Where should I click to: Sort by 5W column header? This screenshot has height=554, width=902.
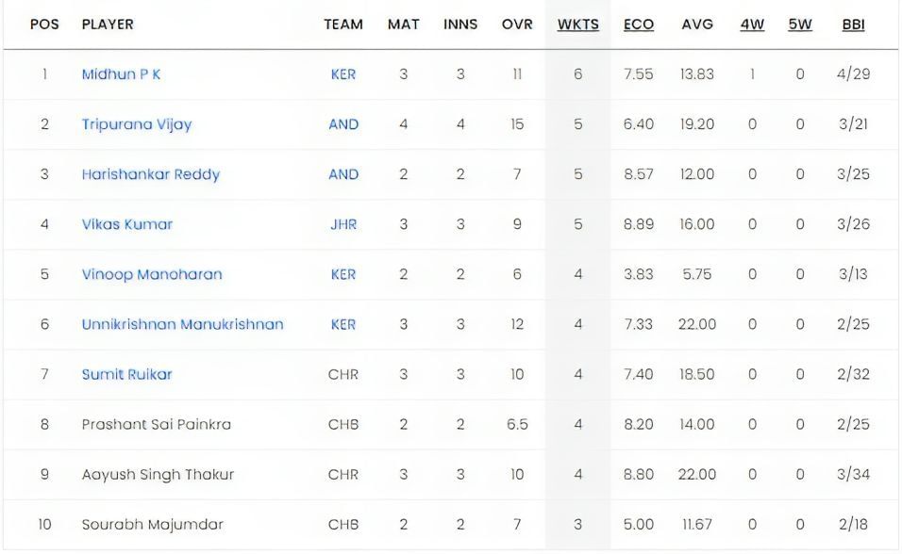[x=799, y=24]
